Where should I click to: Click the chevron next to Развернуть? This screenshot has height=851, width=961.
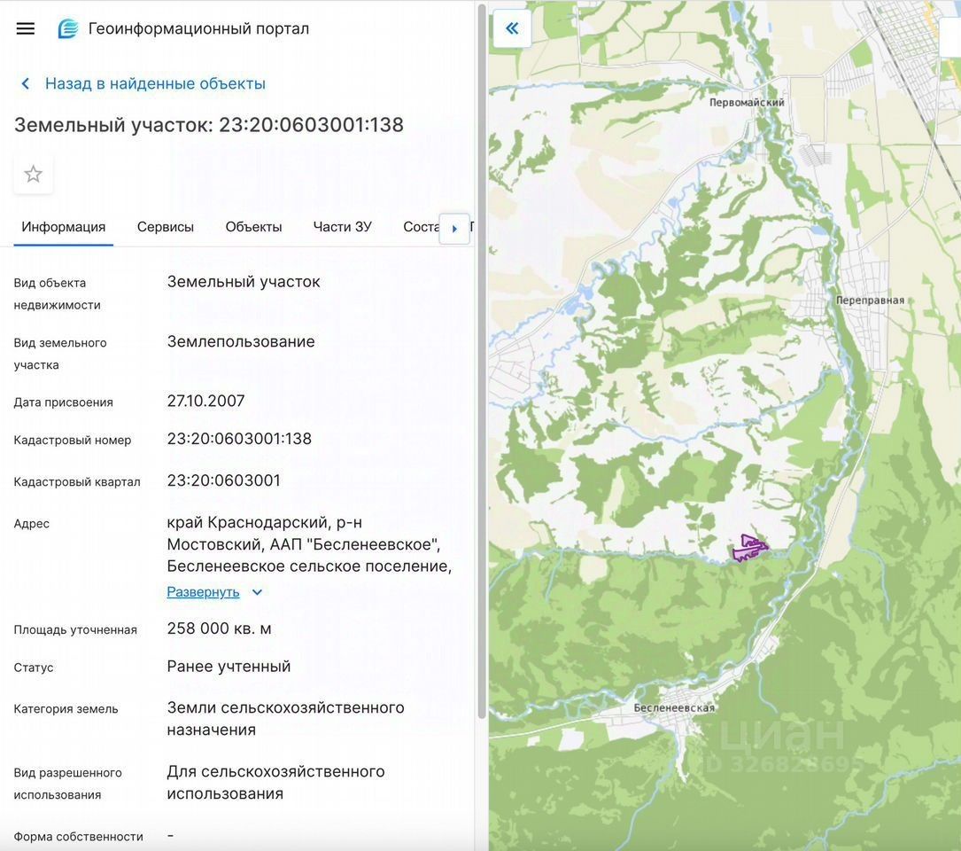258,592
